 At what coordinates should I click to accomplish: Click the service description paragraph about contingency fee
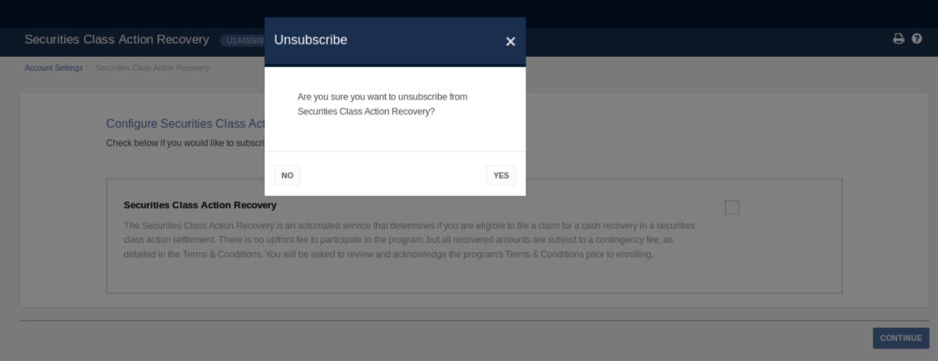tap(409, 240)
